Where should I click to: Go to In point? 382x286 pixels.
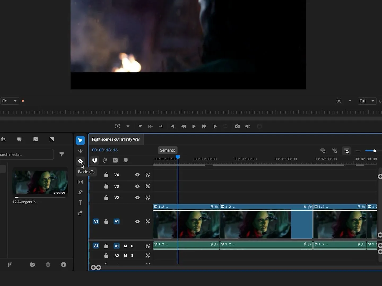(150, 126)
